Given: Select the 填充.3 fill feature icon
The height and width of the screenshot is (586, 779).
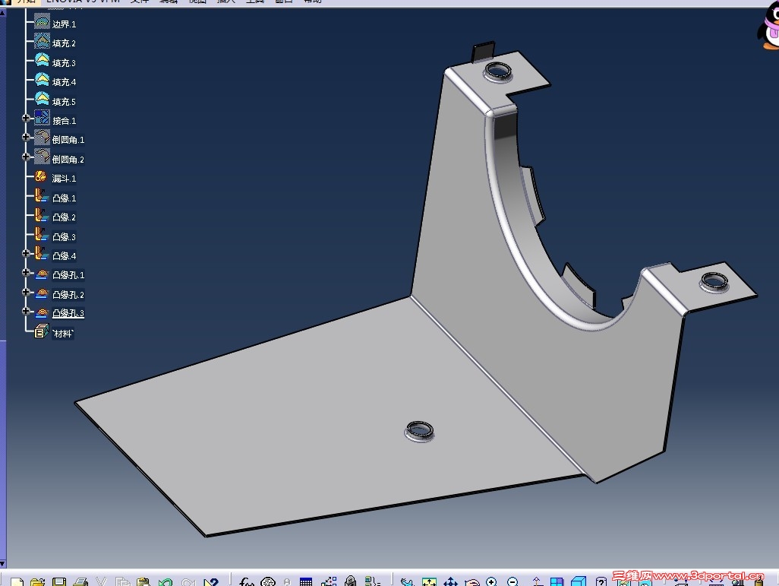Looking at the screenshot, I should [42, 61].
